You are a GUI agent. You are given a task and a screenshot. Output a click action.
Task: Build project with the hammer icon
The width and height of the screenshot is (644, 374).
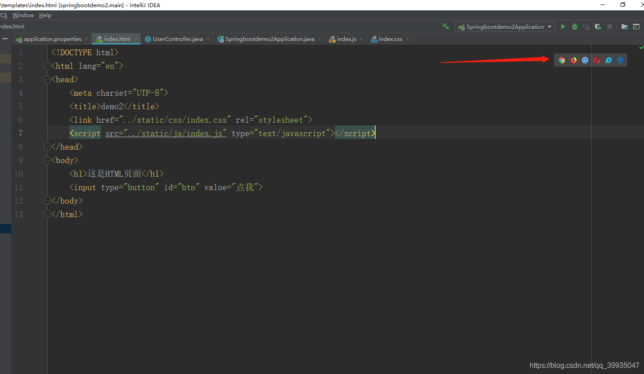[446, 27]
